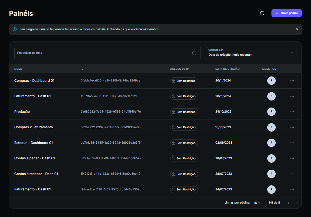Create a new panel with Novo painel
The height and width of the screenshot is (217, 311).
[286, 13]
